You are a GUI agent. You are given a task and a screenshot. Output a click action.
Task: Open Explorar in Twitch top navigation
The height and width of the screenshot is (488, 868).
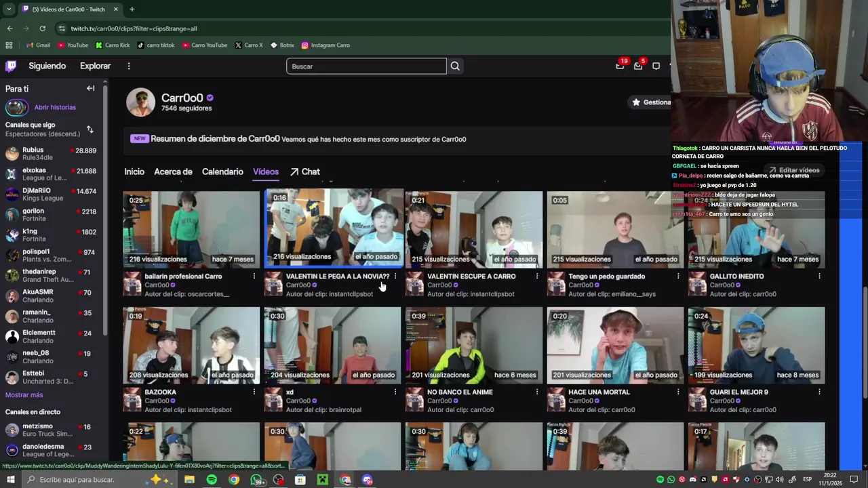95,66
